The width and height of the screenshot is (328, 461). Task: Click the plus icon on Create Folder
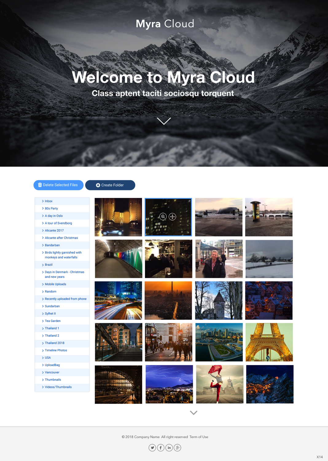tap(98, 185)
